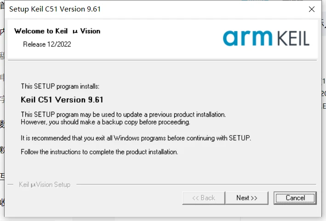326x221 pixels.
Task: Click the µ symbol in the welcome heading
Action: point(75,31)
